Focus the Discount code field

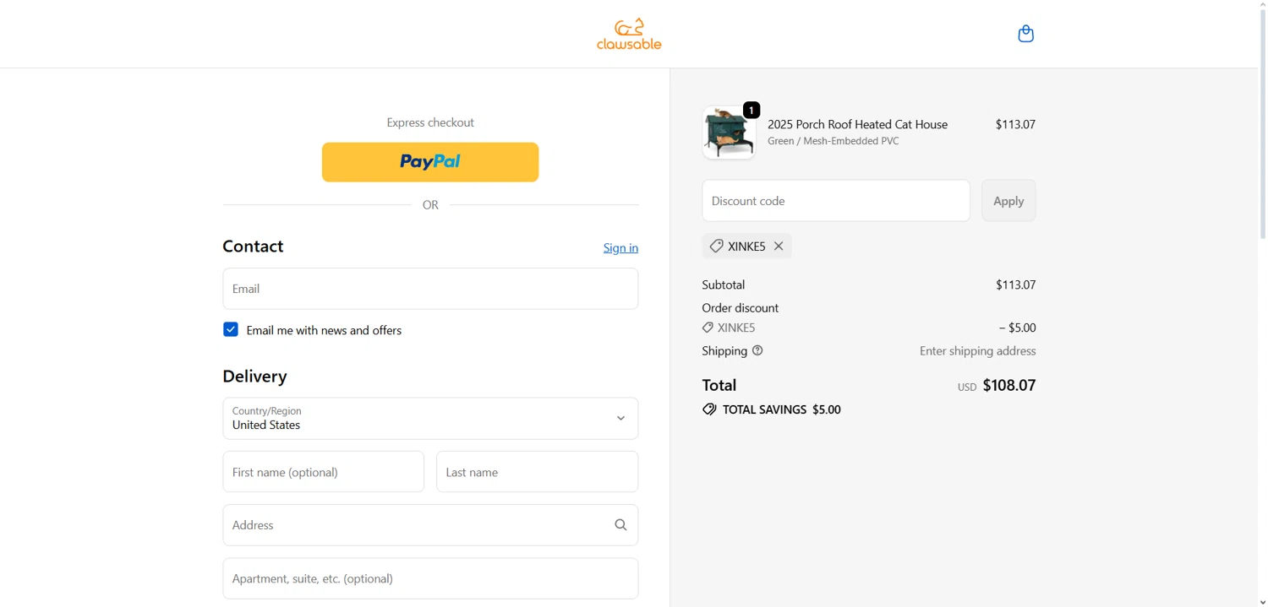836,201
